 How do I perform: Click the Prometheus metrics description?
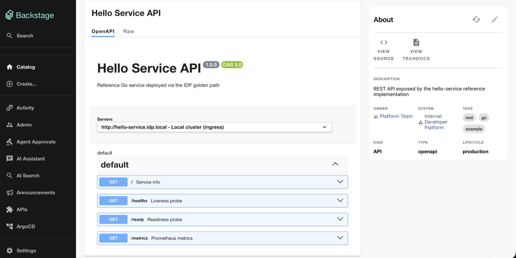tap(172, 238)
